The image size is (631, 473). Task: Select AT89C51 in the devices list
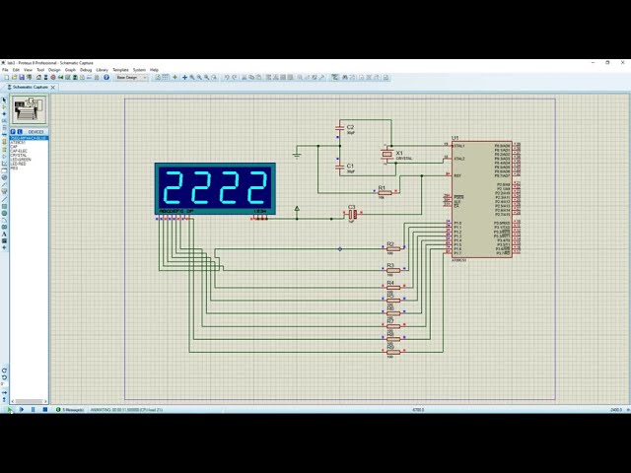tap(18, 142)
